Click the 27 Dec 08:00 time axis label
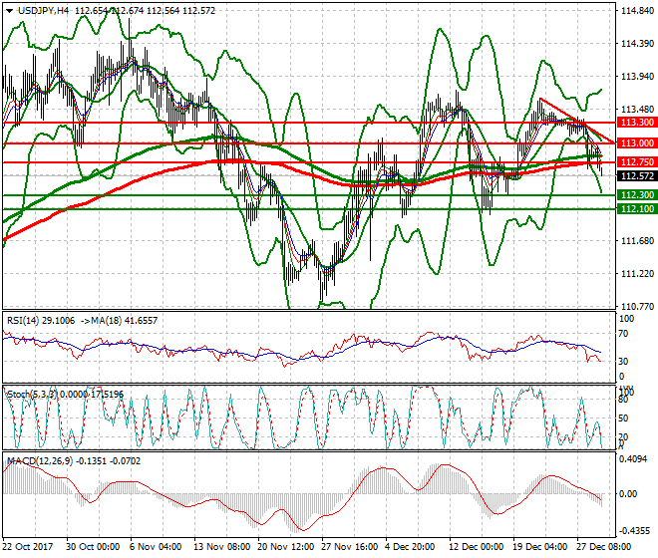 [604, 547]
